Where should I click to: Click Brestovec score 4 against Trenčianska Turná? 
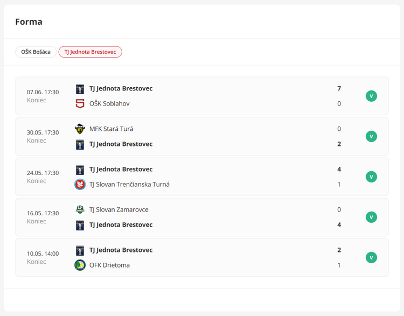tap(339, 170)
